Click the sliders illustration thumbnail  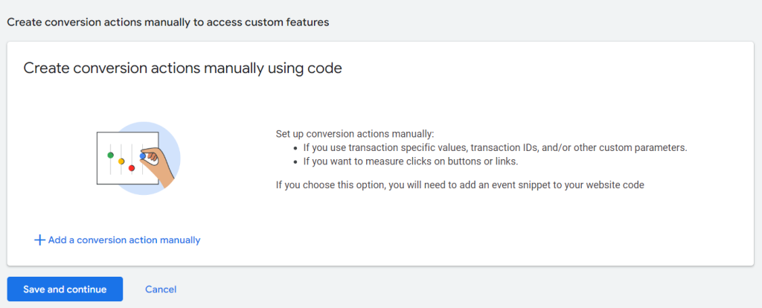pyautogui.click(x=138, y=158)
